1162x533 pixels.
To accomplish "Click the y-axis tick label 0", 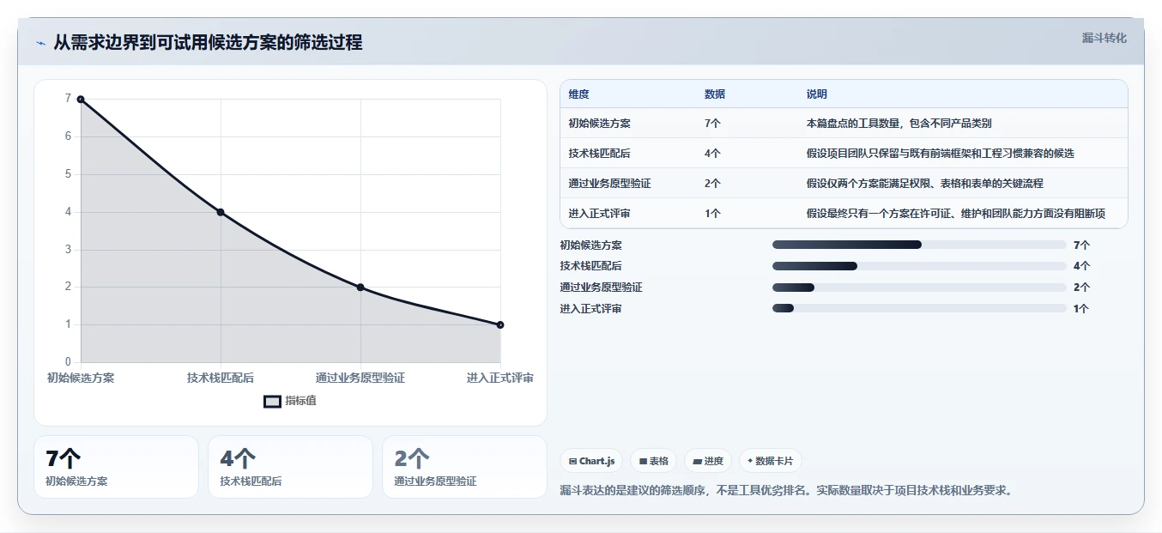I will tap(68, 362).
